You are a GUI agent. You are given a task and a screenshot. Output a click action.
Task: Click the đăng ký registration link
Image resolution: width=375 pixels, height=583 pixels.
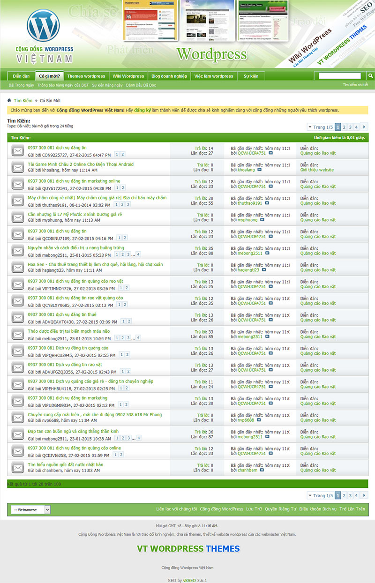(142, 110)
